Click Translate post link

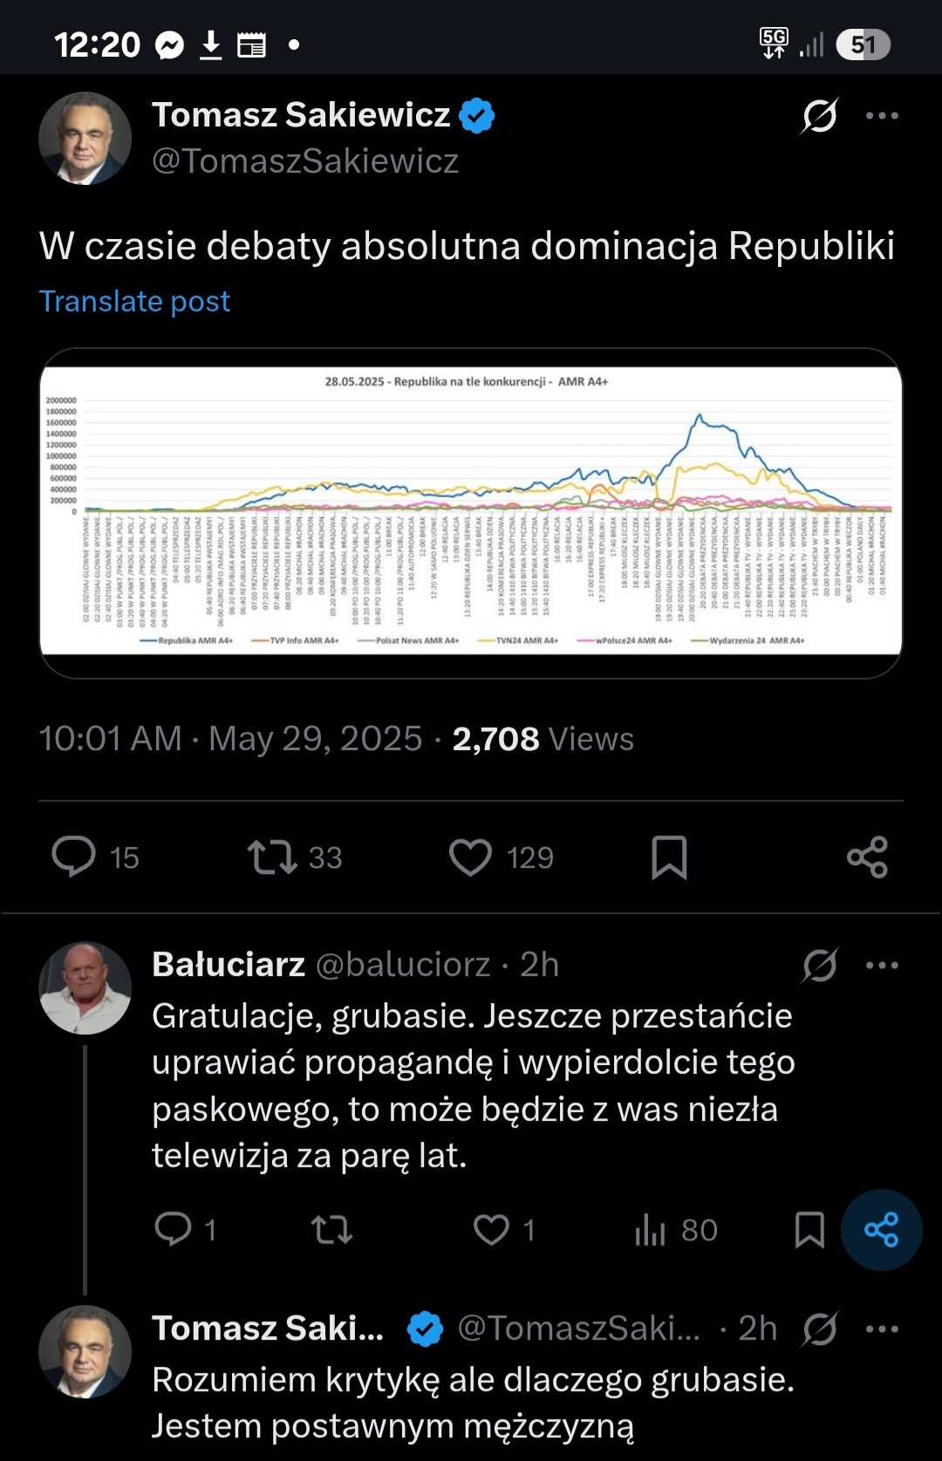tap(134, 301)
